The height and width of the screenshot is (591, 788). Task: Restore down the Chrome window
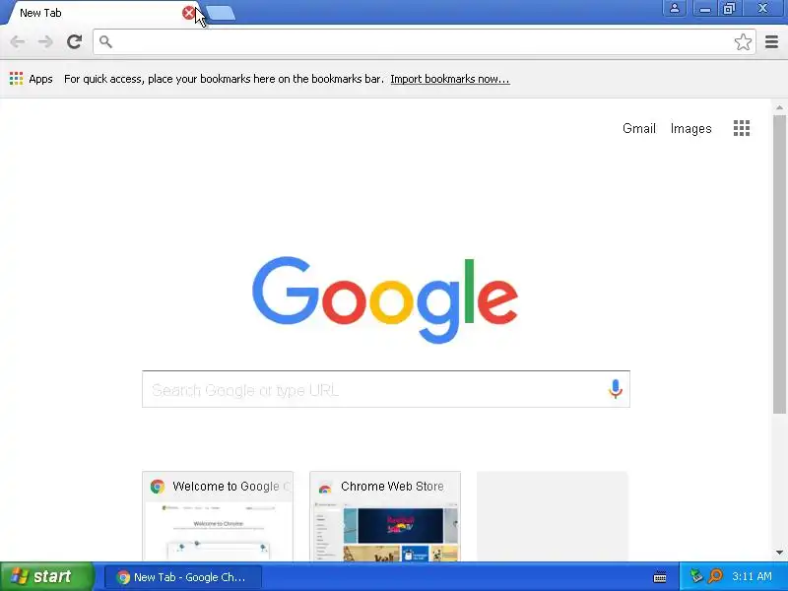tap(729, 8)
